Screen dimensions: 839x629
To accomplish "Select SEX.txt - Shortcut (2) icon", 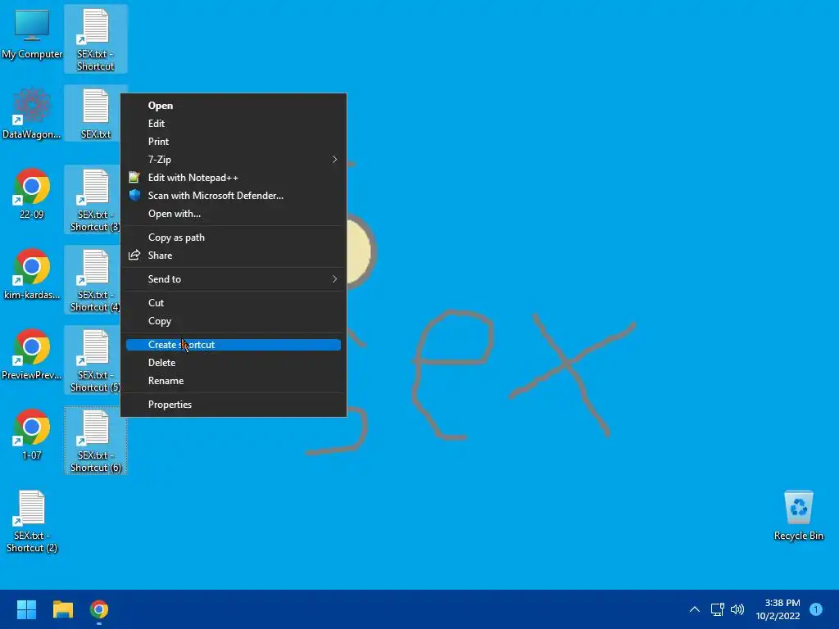I will point(32,521).
